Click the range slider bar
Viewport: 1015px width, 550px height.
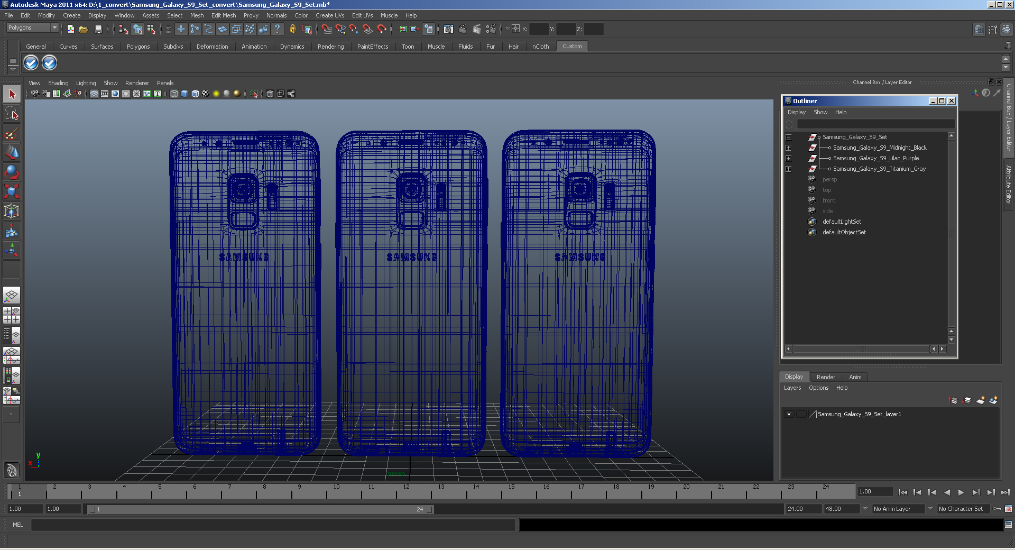(261, 509)
